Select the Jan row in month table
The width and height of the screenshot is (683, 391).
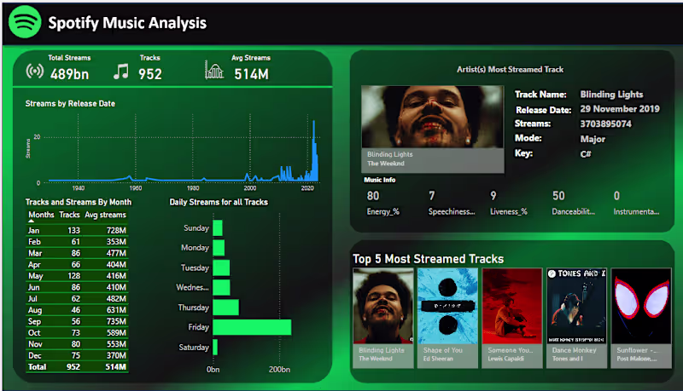pyautogui.click(x=77, y=230)
